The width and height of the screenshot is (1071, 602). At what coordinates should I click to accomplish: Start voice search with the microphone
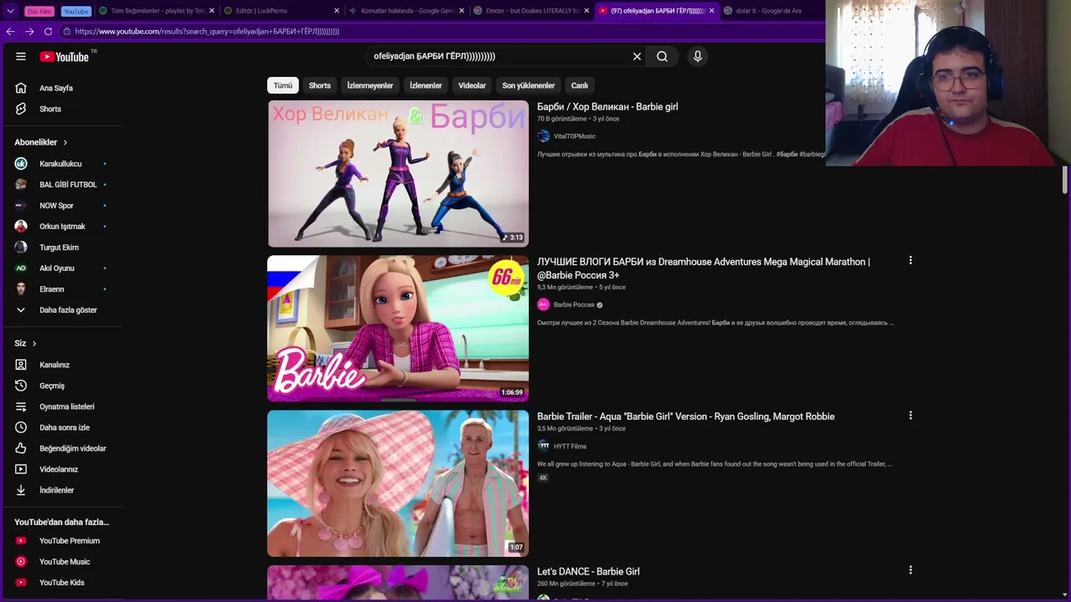pyautogui.click(x=697, y=56)
